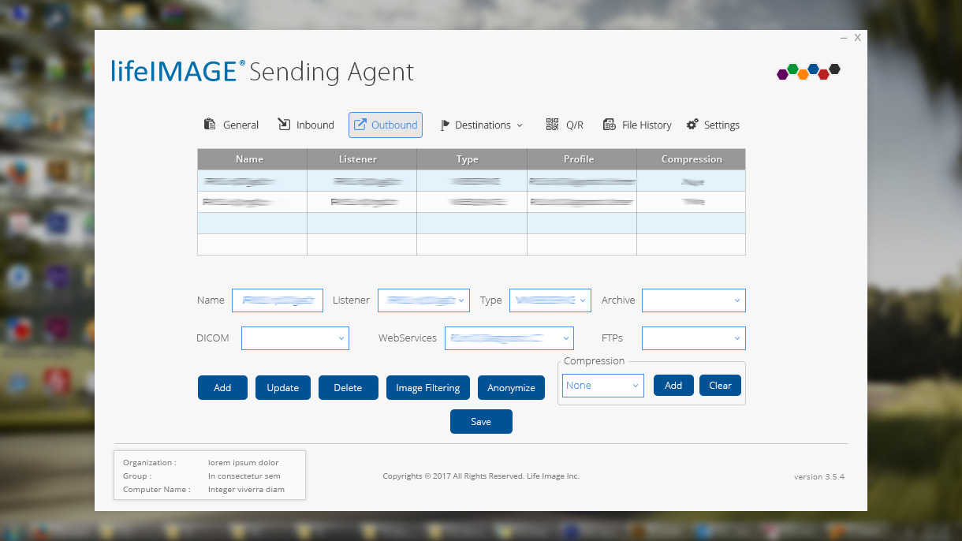Click 'lorem ipsum dolor' organization value
This screenshot has height=541, width=962.
[243, 463]
